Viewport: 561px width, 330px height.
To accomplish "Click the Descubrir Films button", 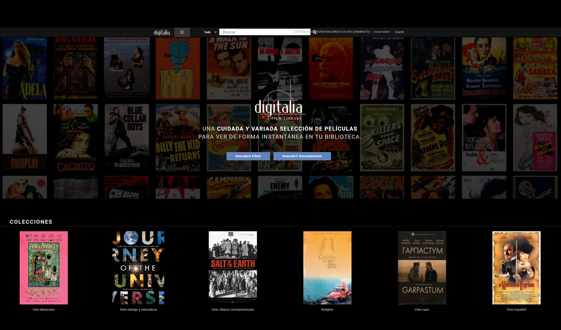I will coord(249,156).
